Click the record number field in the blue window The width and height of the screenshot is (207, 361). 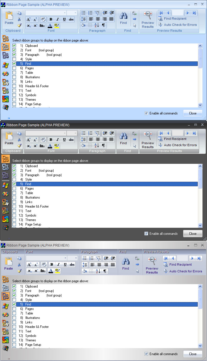tap(177, 13)
